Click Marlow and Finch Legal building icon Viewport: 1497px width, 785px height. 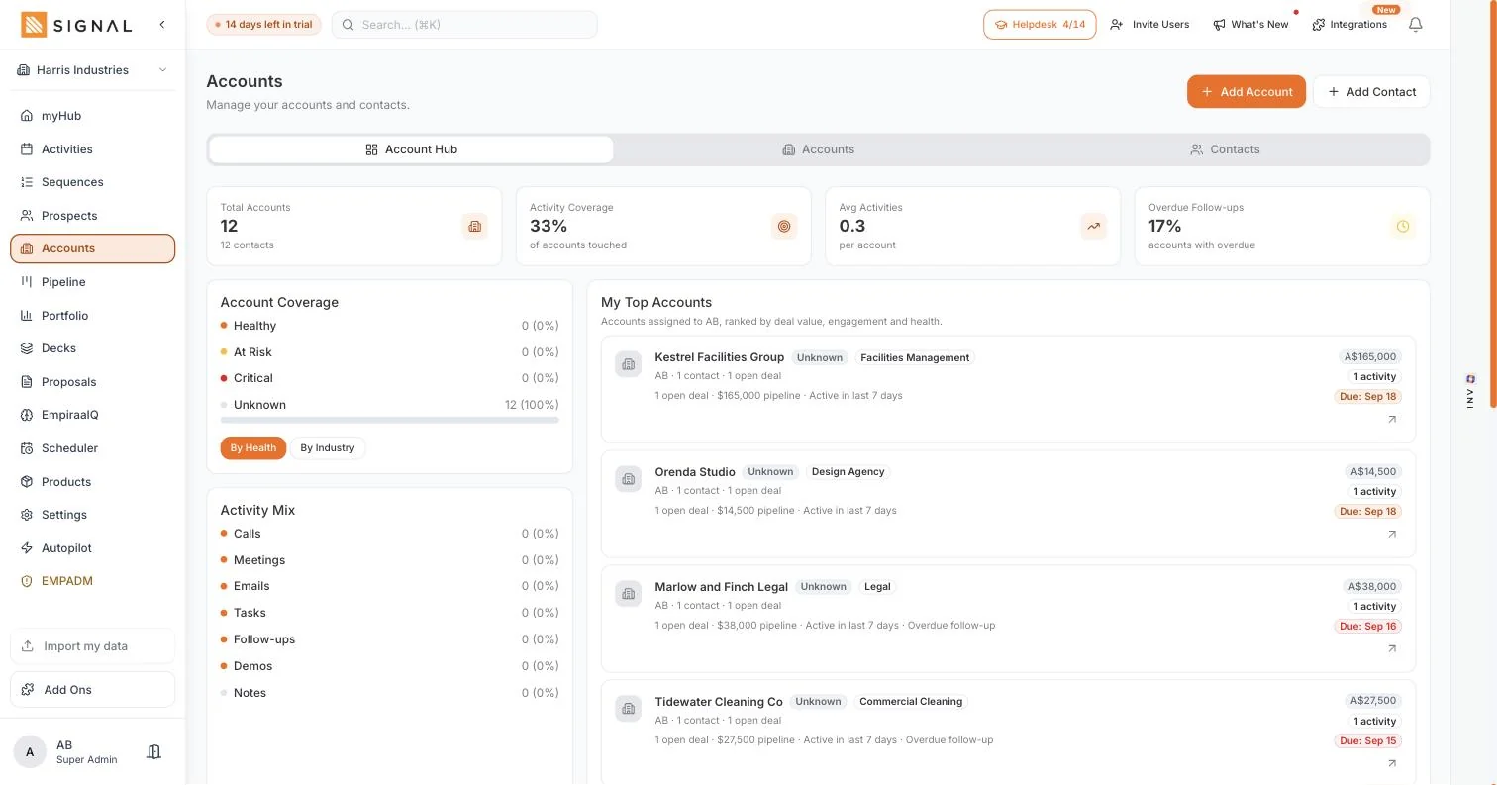(629, 594)
